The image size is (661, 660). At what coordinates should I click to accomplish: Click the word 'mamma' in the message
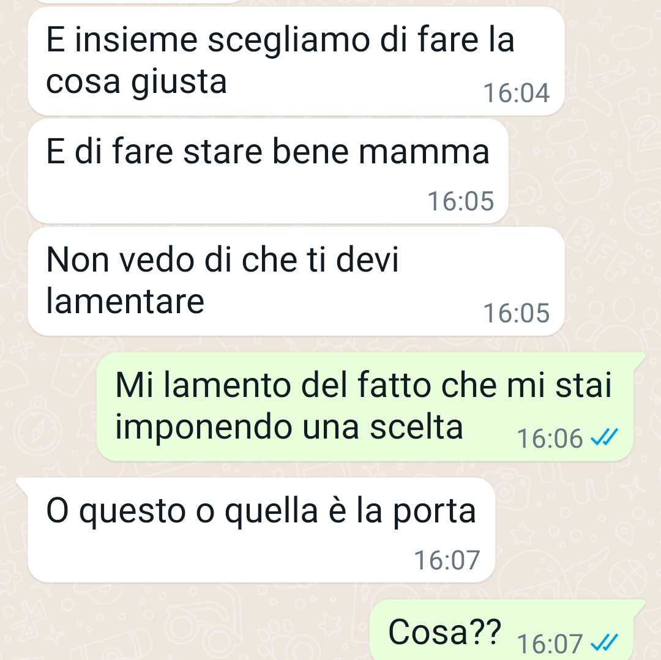pyautogui.click(x=424, y=152)
